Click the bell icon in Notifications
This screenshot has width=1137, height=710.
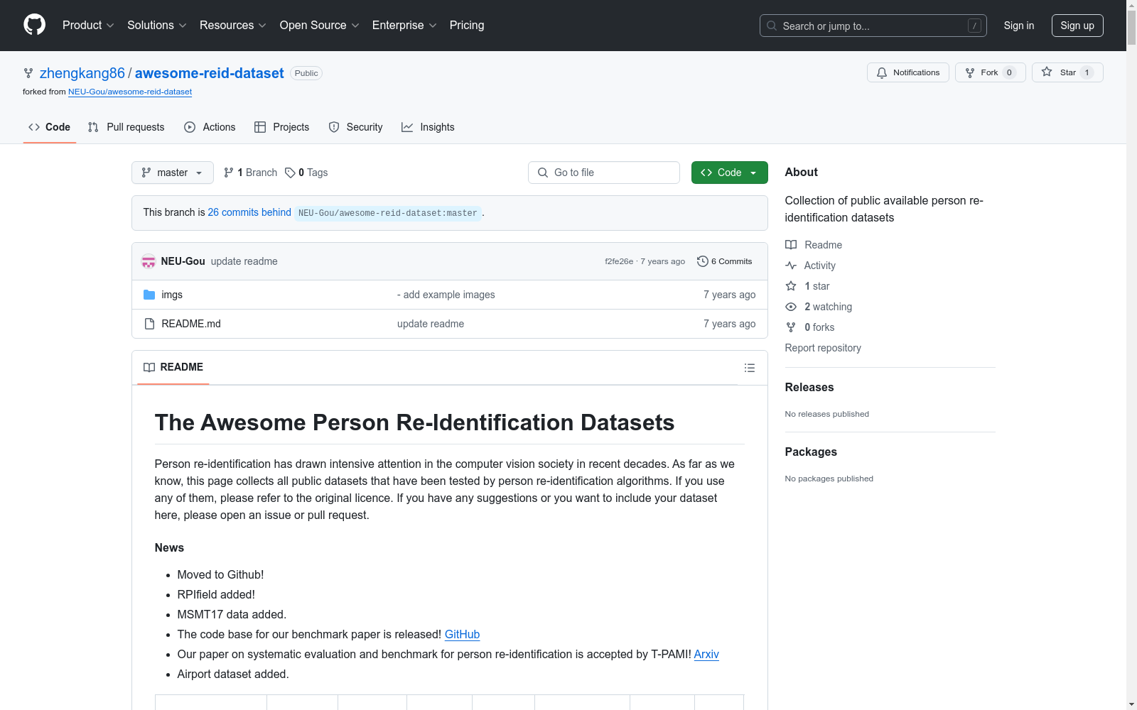[x=882, y=72]
